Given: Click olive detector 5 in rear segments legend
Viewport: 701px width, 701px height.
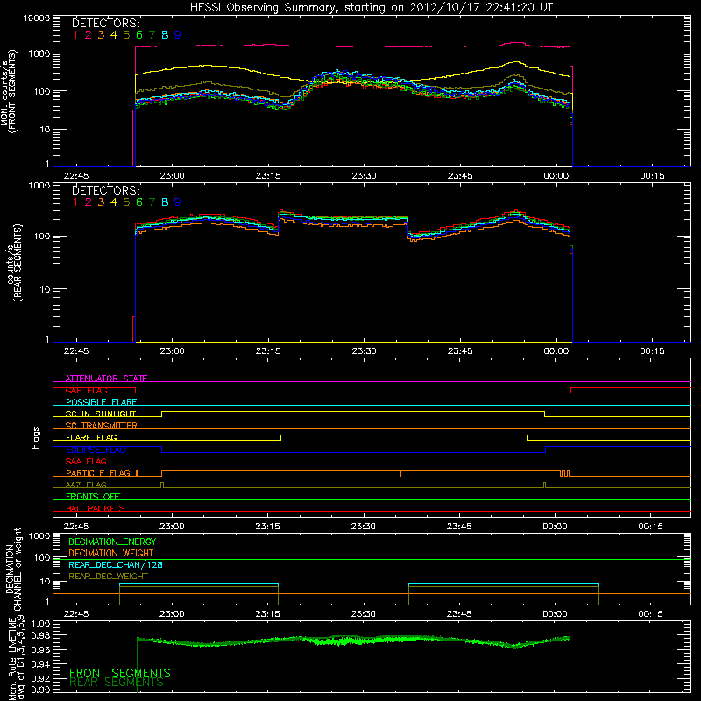Looking at the screenshot, I should (126, 202).
